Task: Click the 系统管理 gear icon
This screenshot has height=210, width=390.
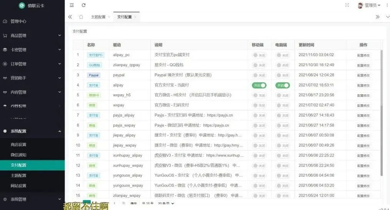Action: coord(5,199)
